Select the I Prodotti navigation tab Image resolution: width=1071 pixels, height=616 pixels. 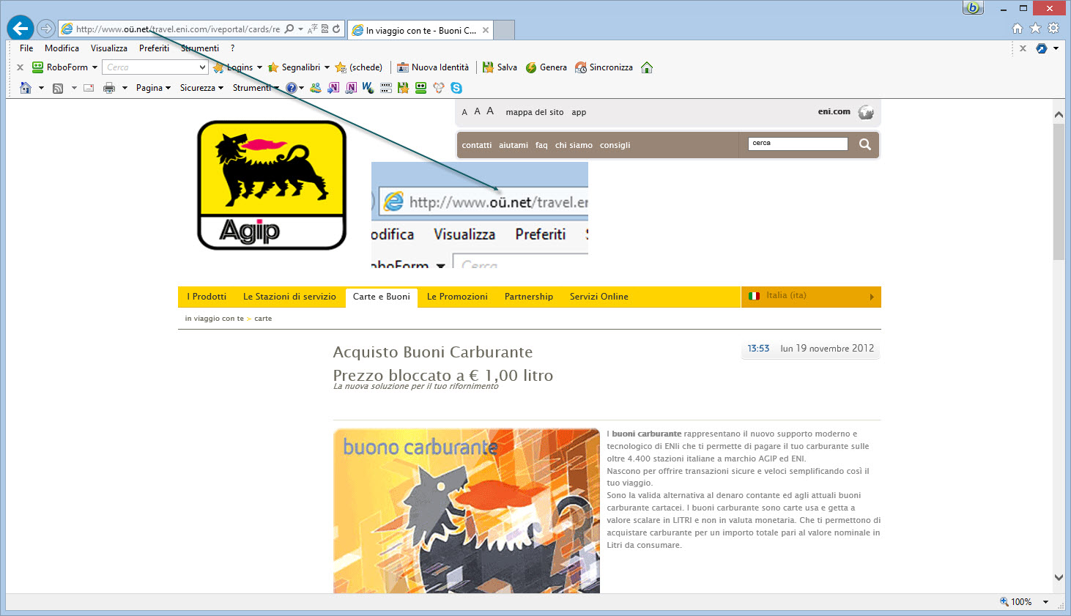(x=207, y=297)
